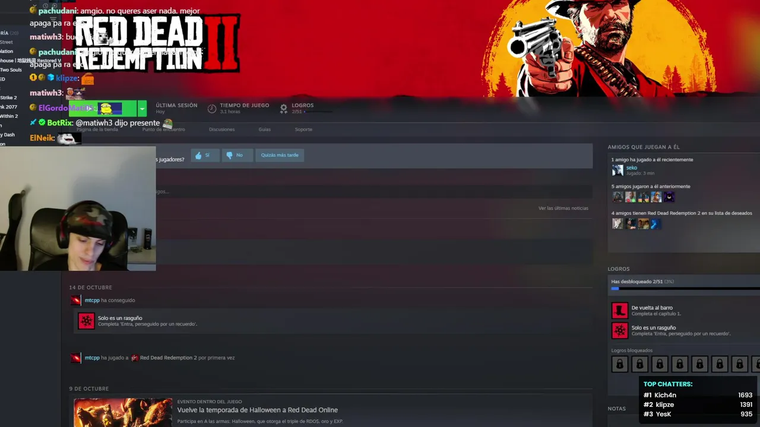760x427 pixels.
Task: Open the Discusiones tab
Action: 222,129
